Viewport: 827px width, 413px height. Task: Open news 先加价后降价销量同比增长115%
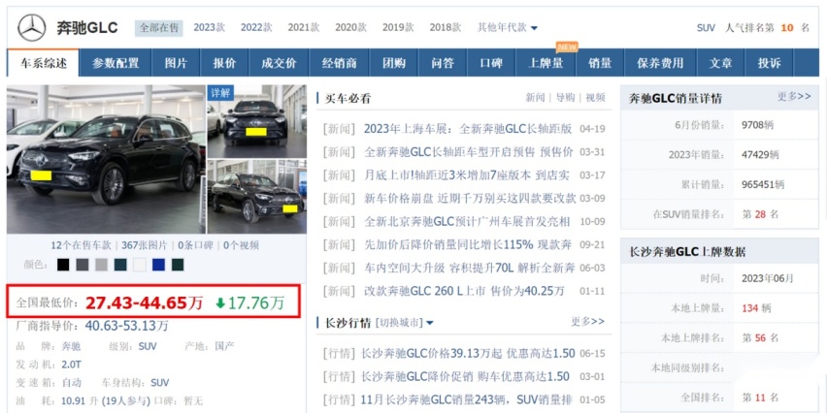click(468, 245)
